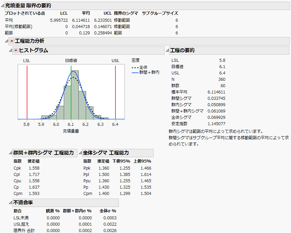Select the 全体シグマ value 0.069929
291x233 pixels.
(x=216, y=118)
